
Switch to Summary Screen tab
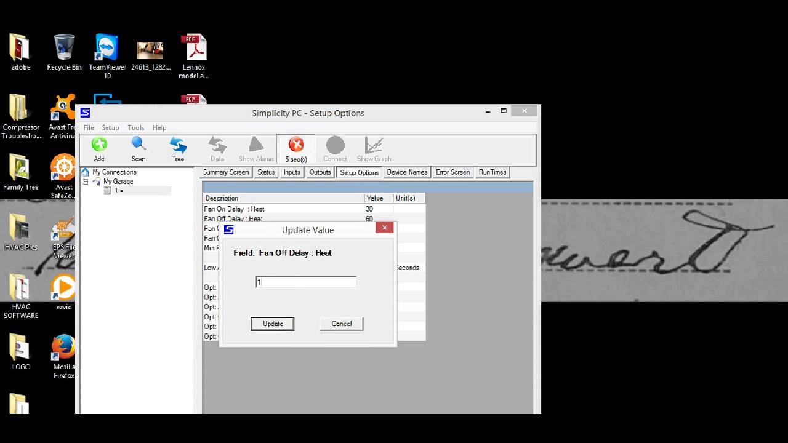point(226,172)
